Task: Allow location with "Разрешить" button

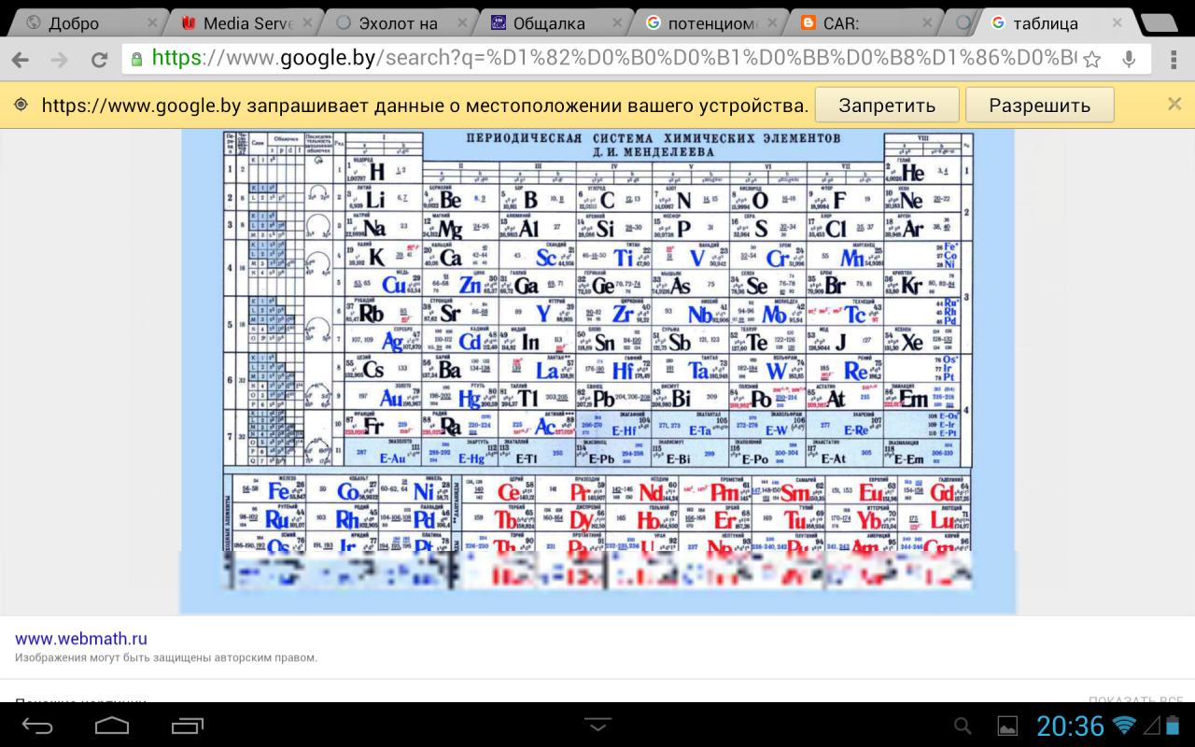Action: (x=1039, y=106)
